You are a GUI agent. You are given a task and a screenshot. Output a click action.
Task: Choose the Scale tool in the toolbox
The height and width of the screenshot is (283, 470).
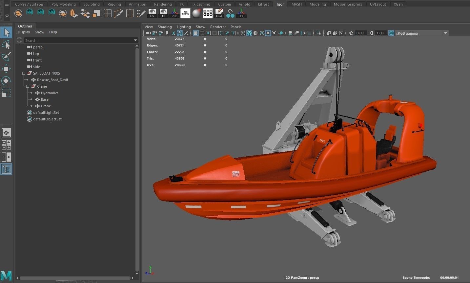6,93
